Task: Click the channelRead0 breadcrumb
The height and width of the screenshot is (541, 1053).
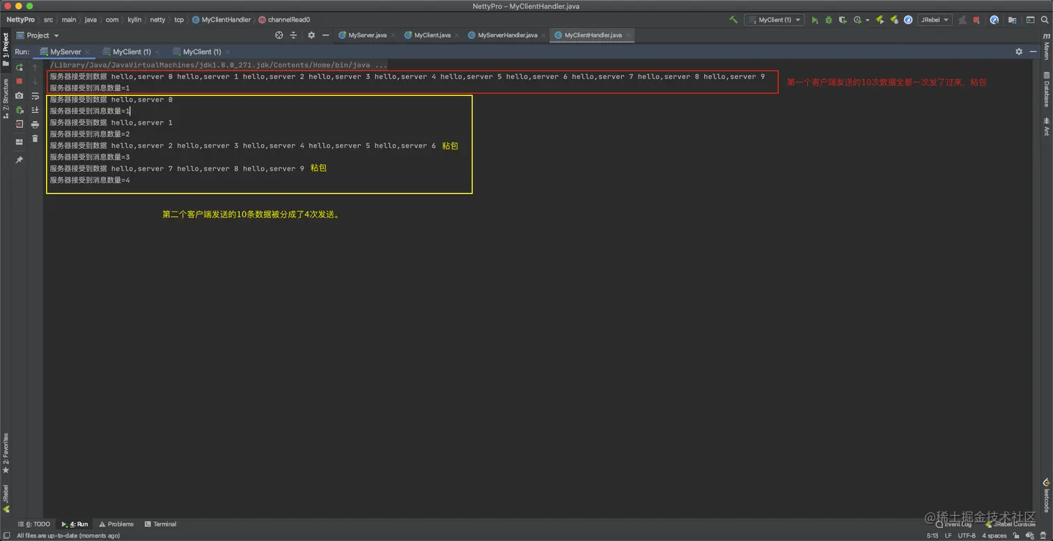Action: tap(284, 19)
